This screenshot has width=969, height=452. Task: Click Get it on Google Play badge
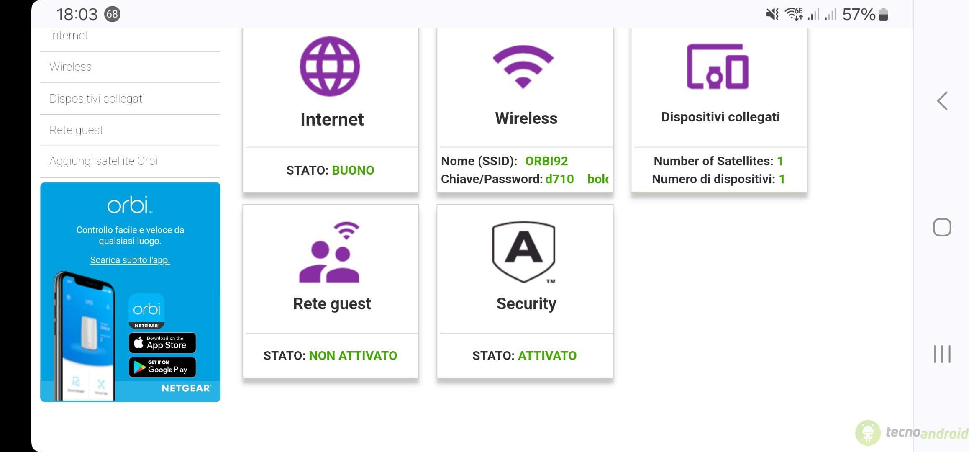162,367
